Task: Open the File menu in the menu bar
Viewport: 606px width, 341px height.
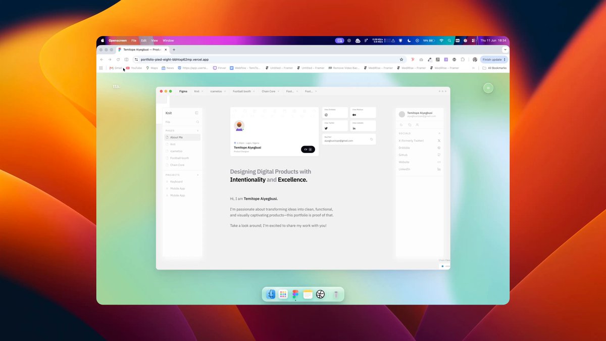Action: 134,40
